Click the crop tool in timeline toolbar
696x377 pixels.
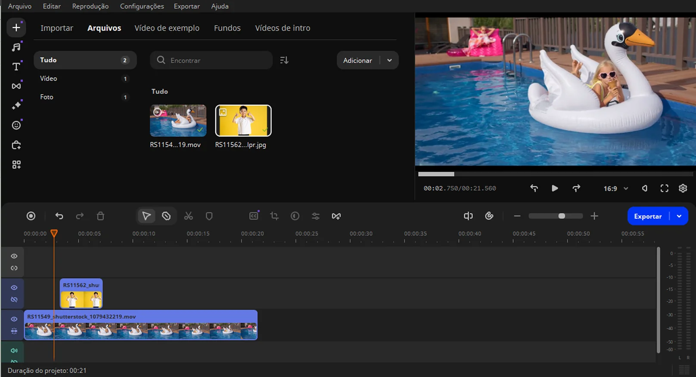[274, 216]
